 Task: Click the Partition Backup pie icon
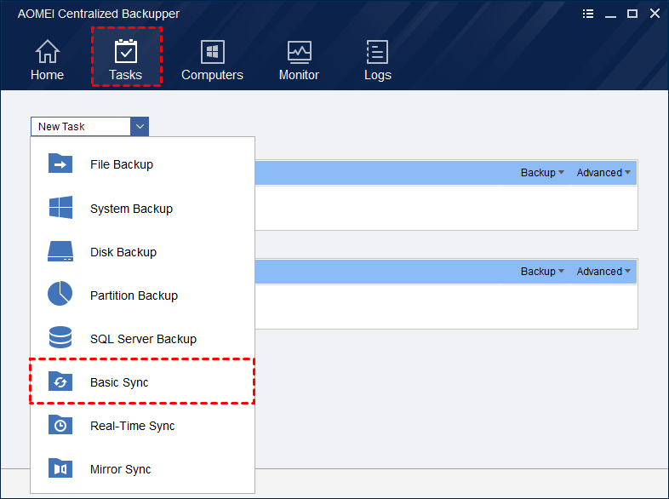tap(60, 293)
